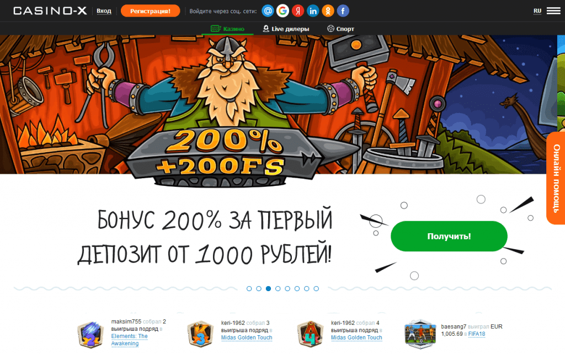Viewport: 565px width, 354px height.
Task: Switch to the Спорт tab
Action: point(340,29)
